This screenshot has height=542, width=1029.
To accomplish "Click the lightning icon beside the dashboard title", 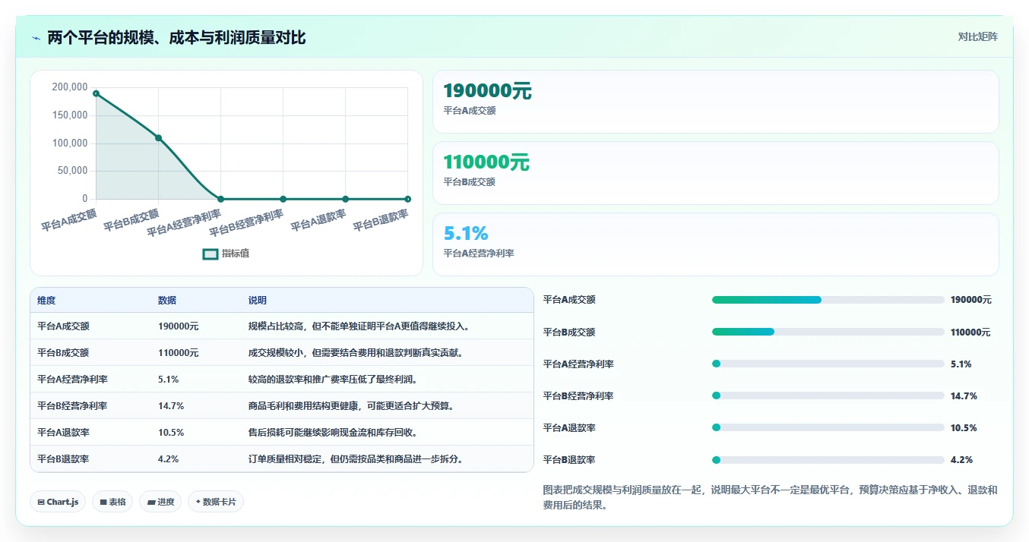I will pos(36,38).
